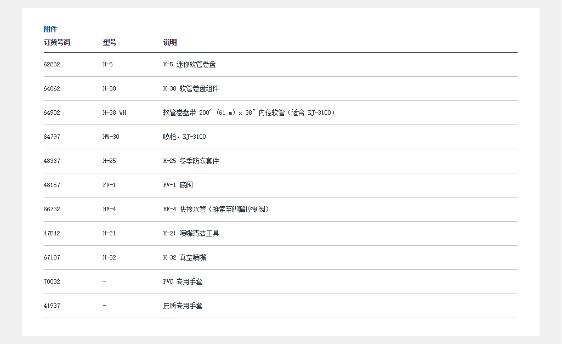Click model HF-4 cell
This screenshot has width=562, height=344.
click(x=110, y=209)
